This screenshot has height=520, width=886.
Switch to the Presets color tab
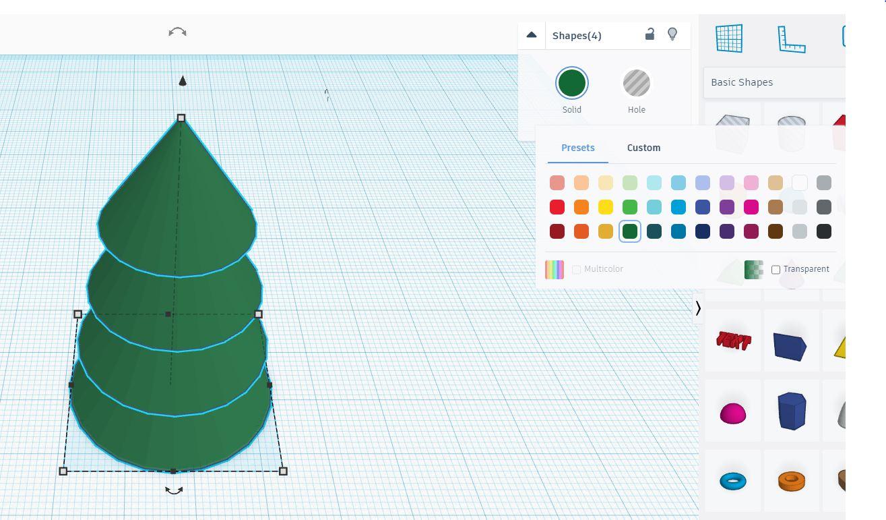click(x=578, y=148)
